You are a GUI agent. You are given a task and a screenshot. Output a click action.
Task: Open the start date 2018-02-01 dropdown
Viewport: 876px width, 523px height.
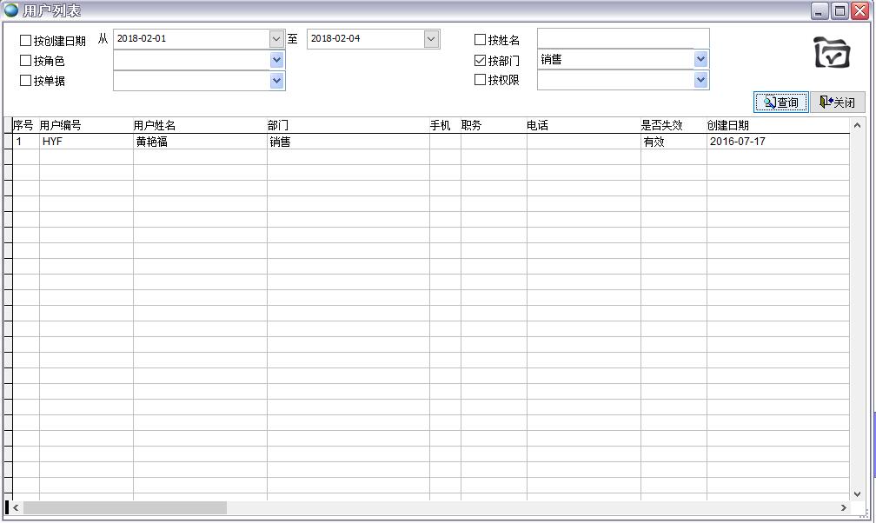(276, 39)
